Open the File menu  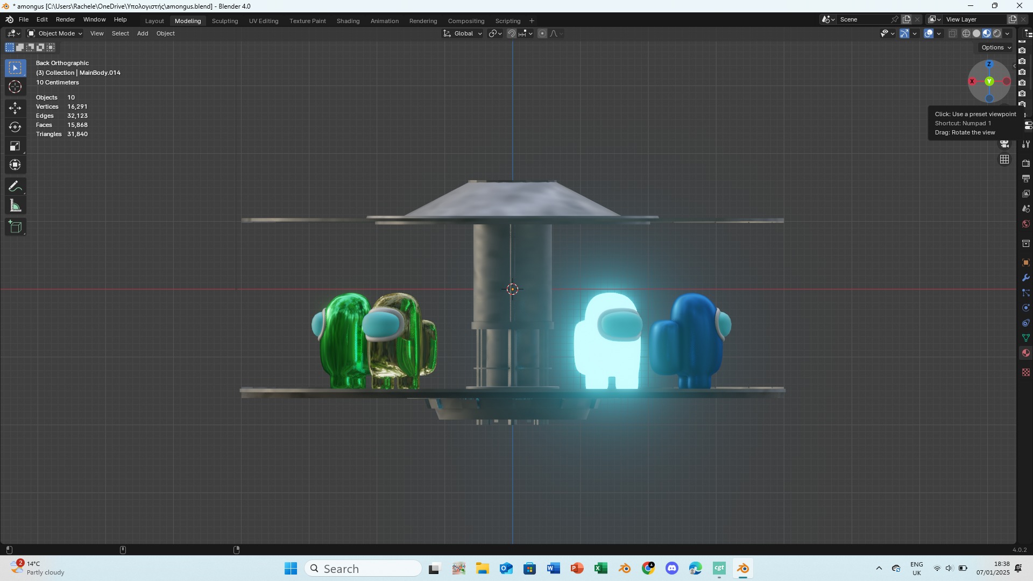[x=24, y=19]
